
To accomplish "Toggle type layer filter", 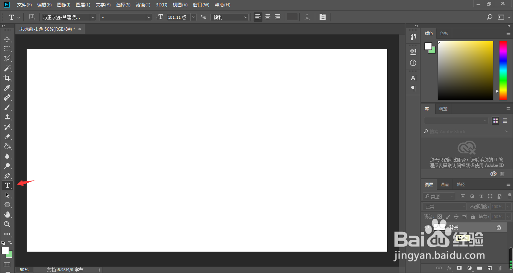I will coord(481,196).
